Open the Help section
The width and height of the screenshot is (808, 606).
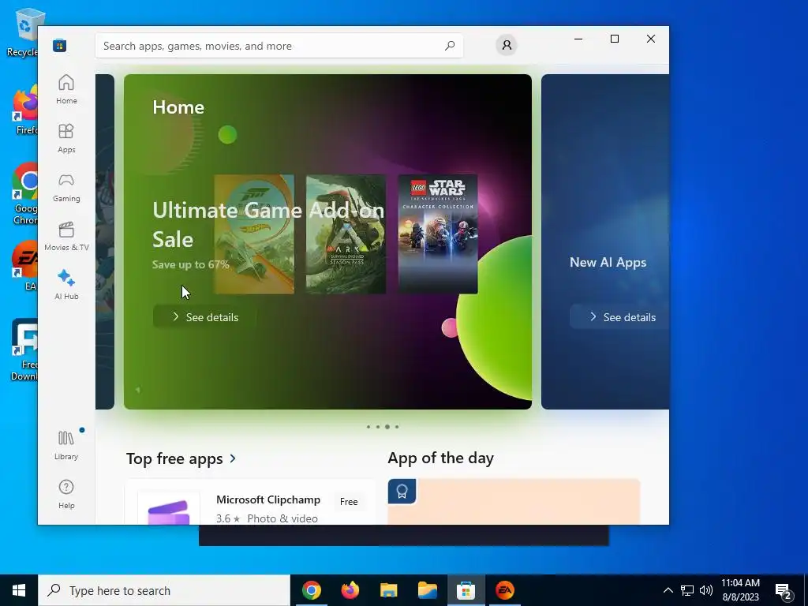coord(66,494)
